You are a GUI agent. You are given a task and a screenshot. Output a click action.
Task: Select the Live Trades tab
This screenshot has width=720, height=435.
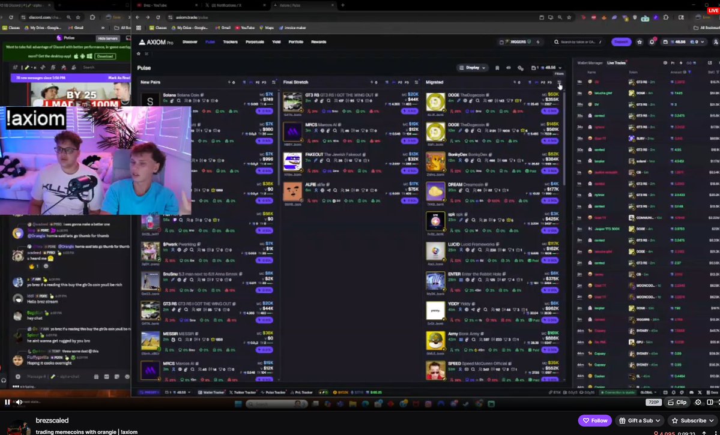pos(616,63)
